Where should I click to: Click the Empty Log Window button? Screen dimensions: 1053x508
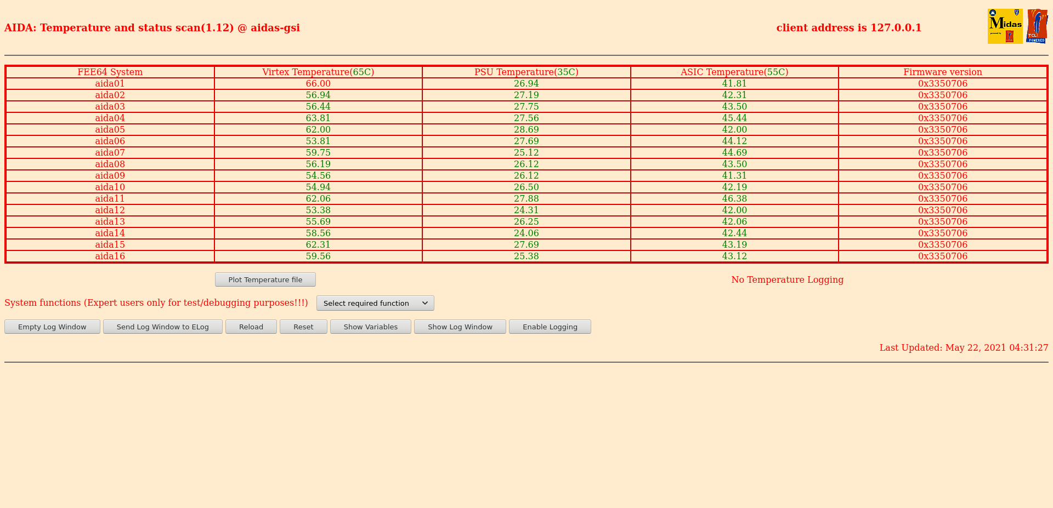click(x=52, y=327)
